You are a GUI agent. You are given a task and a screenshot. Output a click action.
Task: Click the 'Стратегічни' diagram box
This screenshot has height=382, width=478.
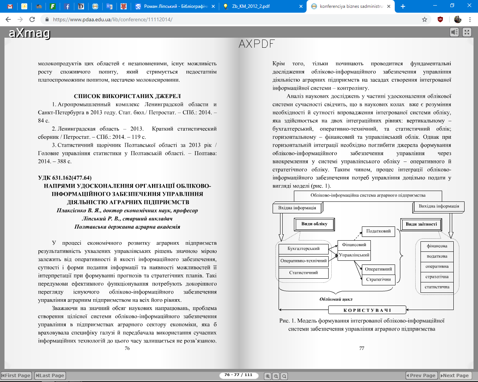coord(378,279)
